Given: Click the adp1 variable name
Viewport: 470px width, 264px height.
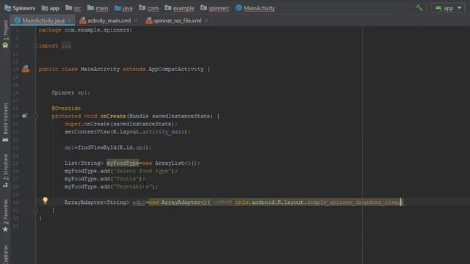Looking at the screenshot, I should (139, 202).
